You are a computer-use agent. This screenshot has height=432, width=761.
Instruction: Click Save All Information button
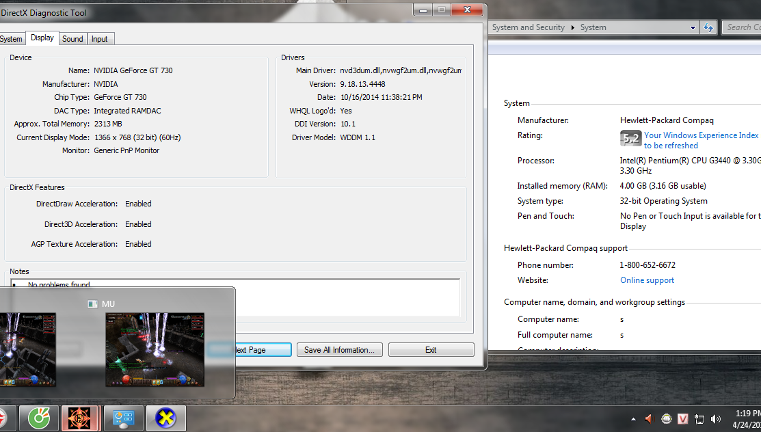click(338, 350)
